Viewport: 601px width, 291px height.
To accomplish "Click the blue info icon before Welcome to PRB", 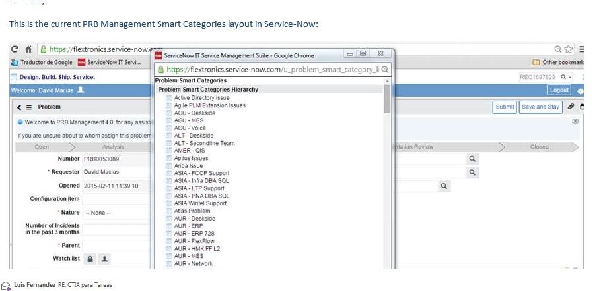I will pos(20,122).
